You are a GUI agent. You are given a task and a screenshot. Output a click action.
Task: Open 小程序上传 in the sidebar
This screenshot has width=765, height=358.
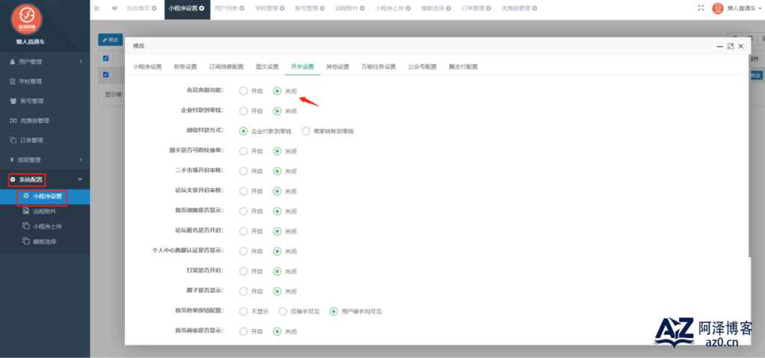point(44,226)
